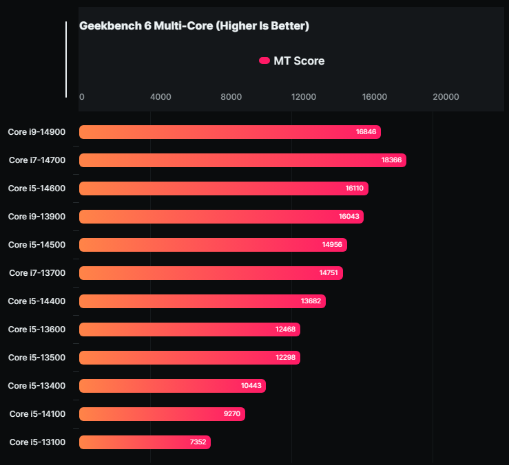The height and width of the screenshot is (465, 509).
Task: Click the 20000 x-axis tick label
Action: click(445, 97)
